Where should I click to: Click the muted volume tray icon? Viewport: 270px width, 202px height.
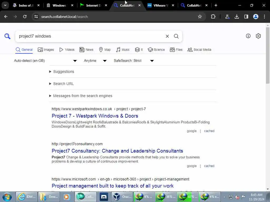click(x=237, y=197)
